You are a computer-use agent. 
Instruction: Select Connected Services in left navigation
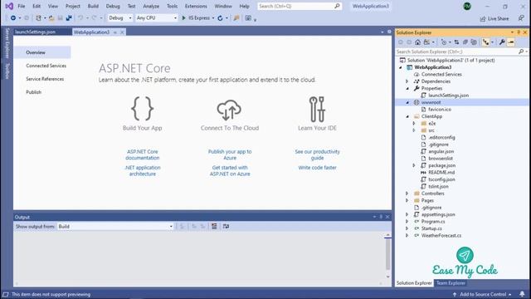pyautogui.click(x=46, y=66)
